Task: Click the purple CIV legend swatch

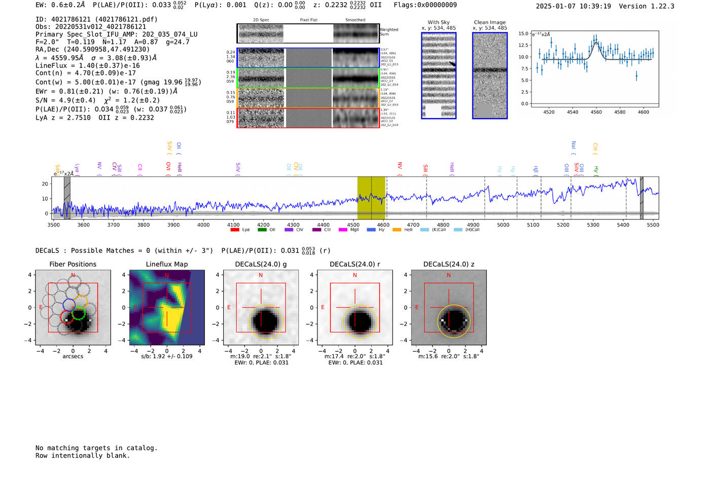Action: click(x=289, y=230)
